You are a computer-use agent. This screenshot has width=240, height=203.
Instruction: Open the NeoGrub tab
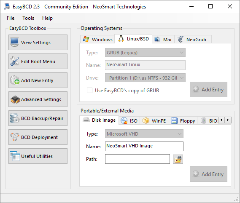pyautogui.click(x=193, y=40)
